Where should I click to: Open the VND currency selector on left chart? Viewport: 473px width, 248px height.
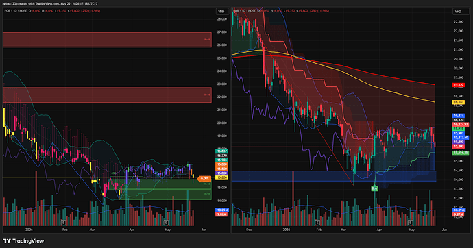pos(221,12)
